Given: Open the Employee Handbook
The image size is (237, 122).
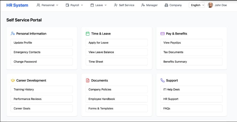Looking at the screenshot, I should click(x=117, y=99).
